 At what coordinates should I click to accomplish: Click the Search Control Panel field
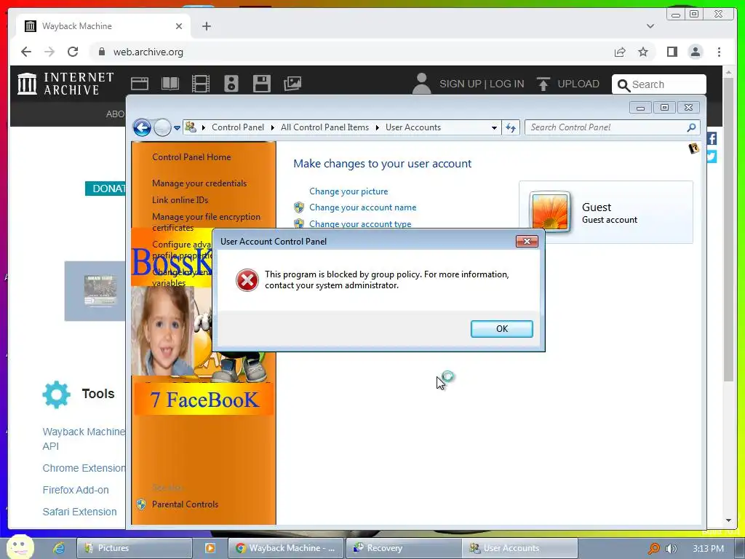pos(611,127)
